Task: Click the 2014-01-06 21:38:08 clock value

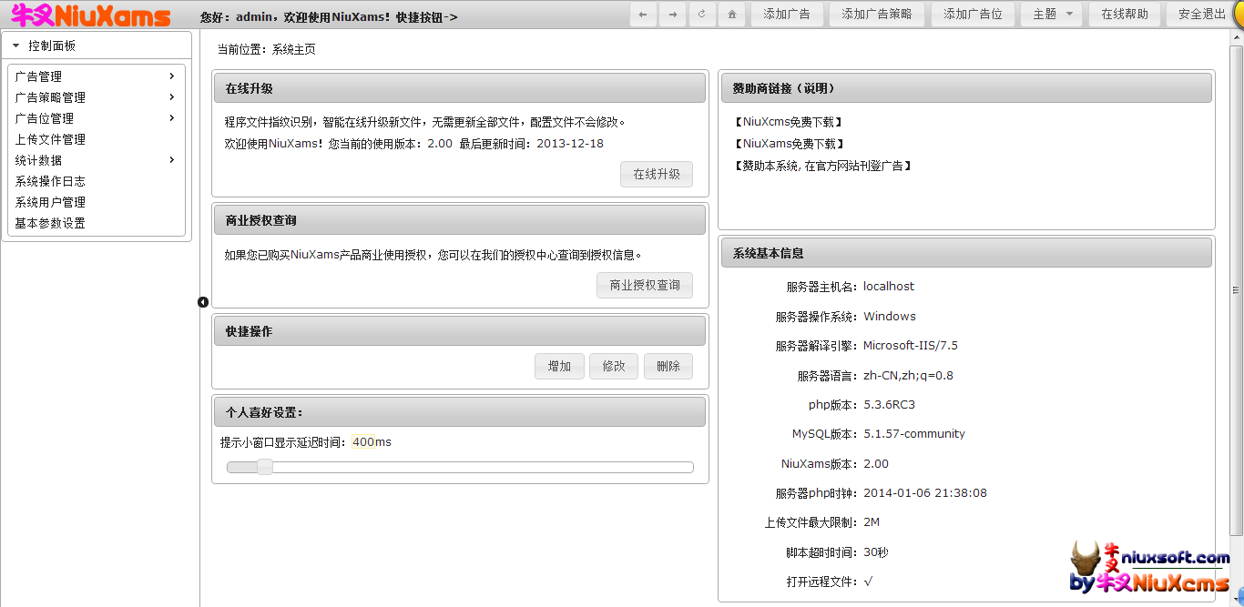Action: 925,493
